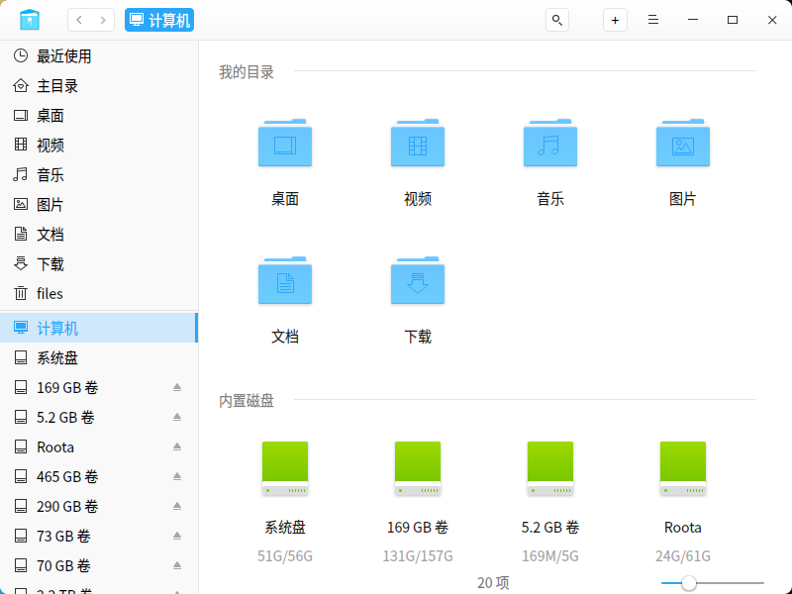Screen dimensions: 792x594
Task: Click the 计算机 breadcrumb in the address bar
Action: point(159,20)
